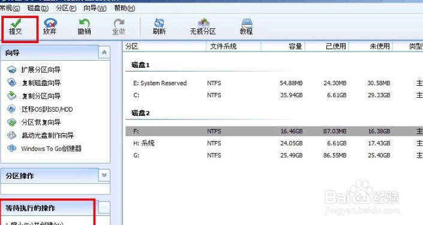
Task: Click the 无损分区 toolbar icon
Action: [x=203, y=23]
